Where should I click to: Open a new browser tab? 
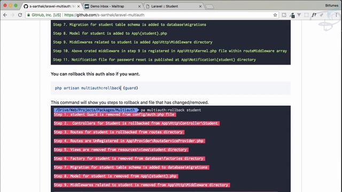tap(209, 7)
